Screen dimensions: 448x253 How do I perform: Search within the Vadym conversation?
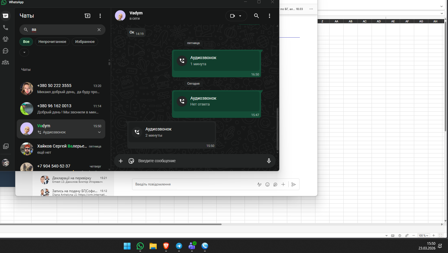(256, 16)
